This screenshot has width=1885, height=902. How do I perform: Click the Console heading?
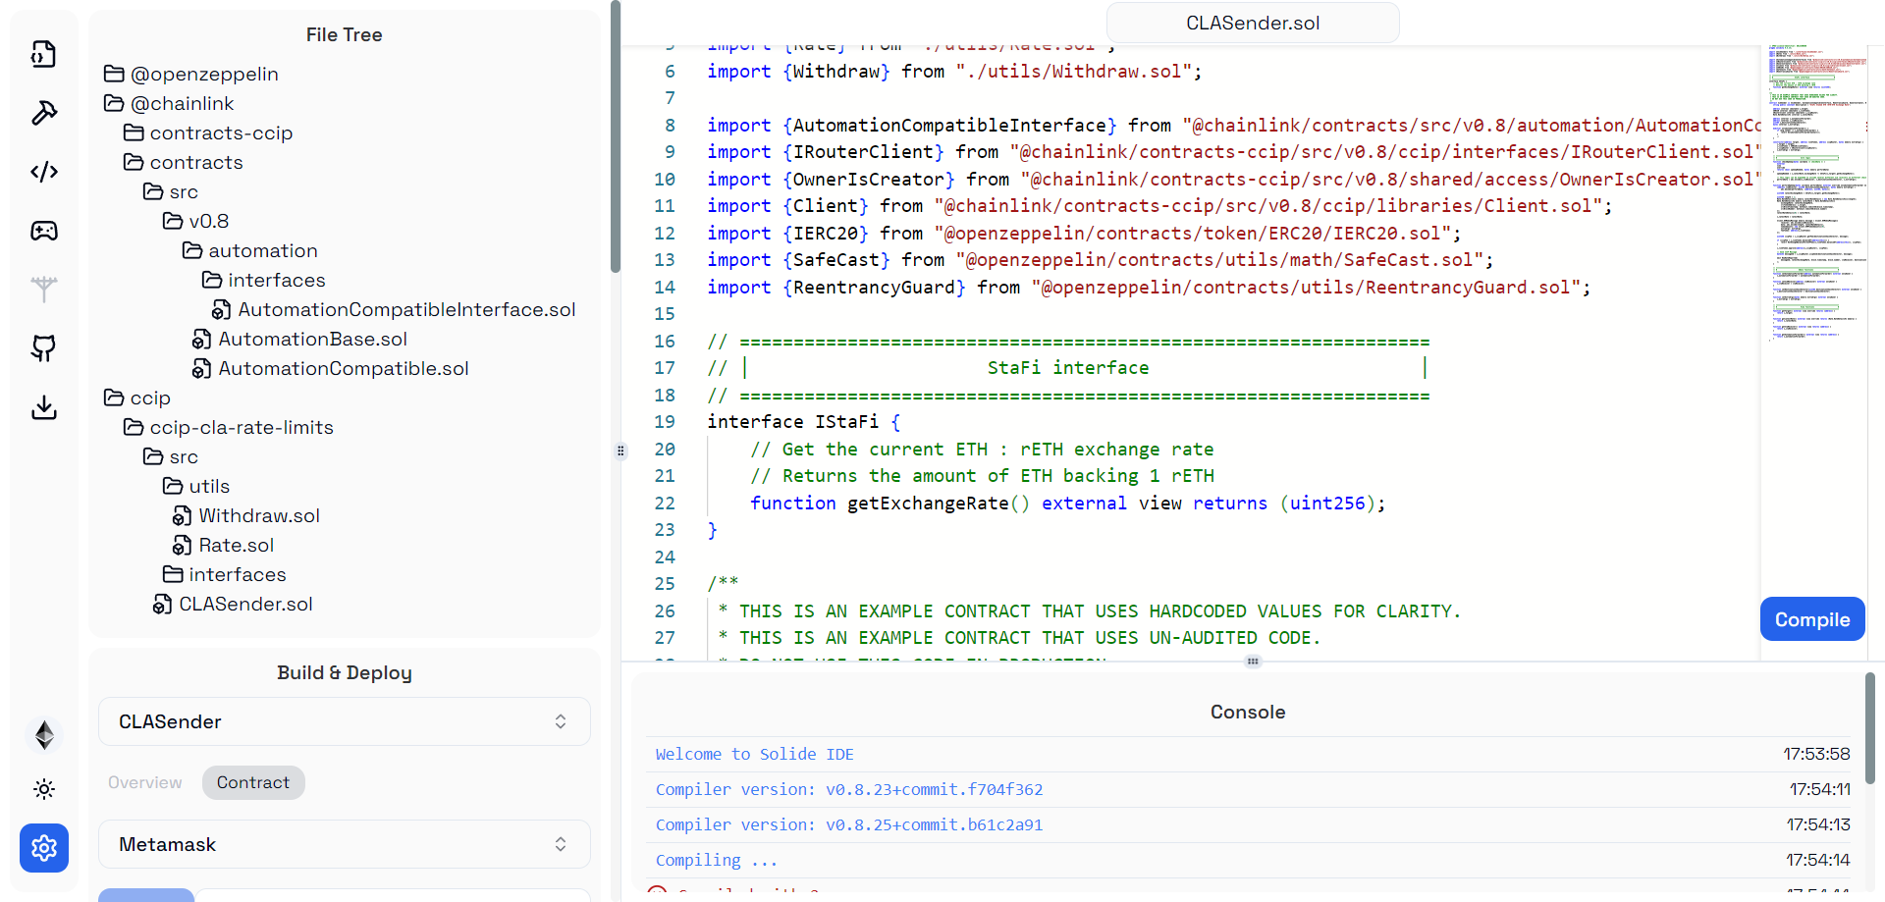pos(1248,712)
